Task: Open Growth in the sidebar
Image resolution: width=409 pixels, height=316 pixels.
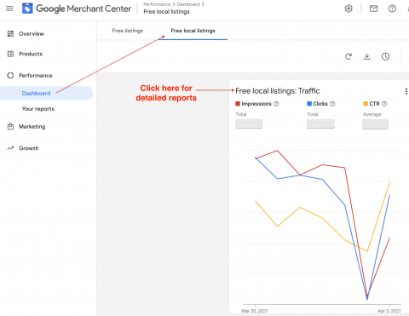Action: 29,148
